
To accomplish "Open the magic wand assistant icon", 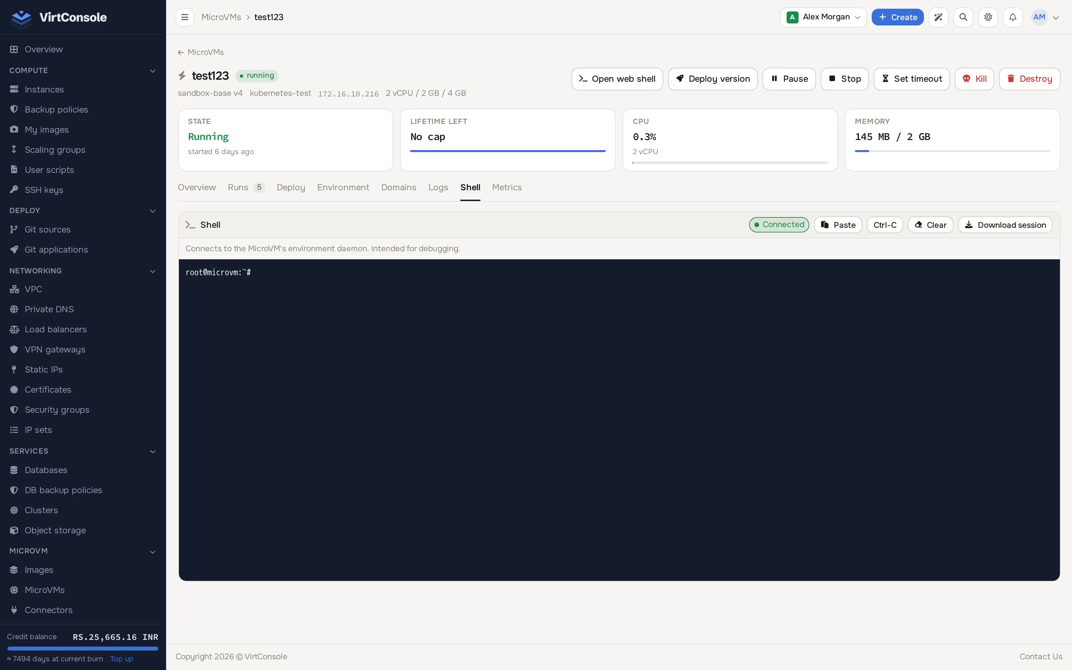I will 938,17.
